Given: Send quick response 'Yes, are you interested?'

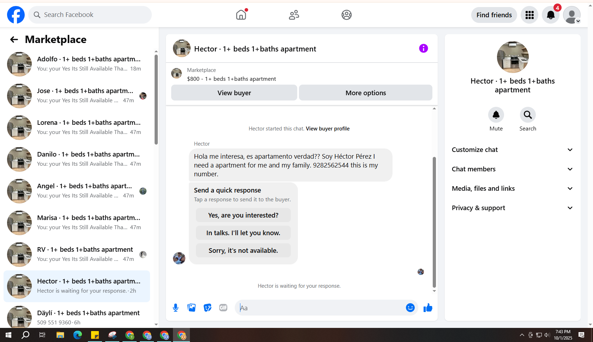Looking at the screenshot, I should 243,215.
